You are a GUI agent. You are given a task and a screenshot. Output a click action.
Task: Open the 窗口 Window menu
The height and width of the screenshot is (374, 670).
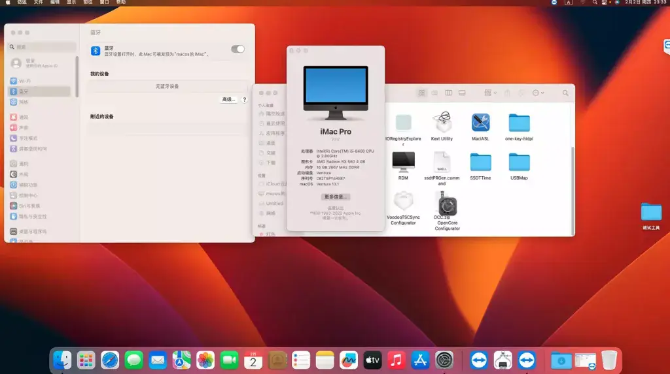[104, 2]
